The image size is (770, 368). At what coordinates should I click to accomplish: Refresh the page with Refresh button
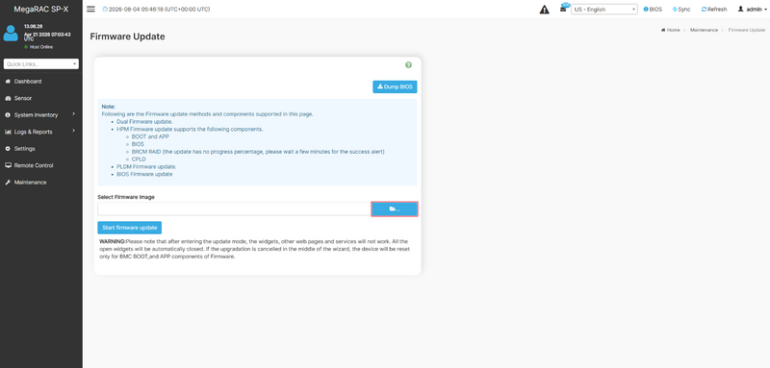(714, 10)
